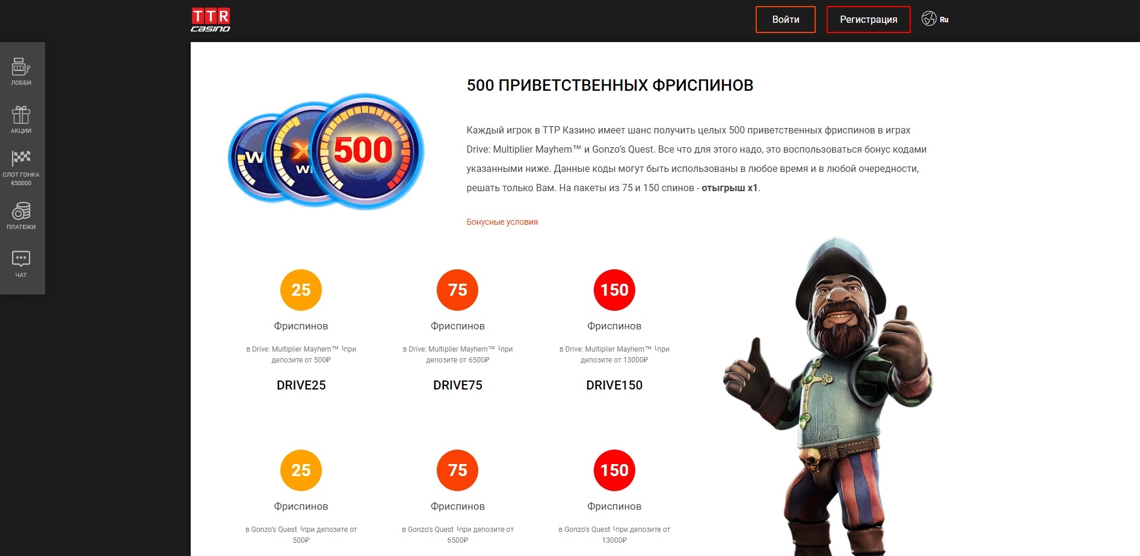Open the Бонусные условия link
Viewport: 1140px width, 556px height.
[x=502, y=222]
